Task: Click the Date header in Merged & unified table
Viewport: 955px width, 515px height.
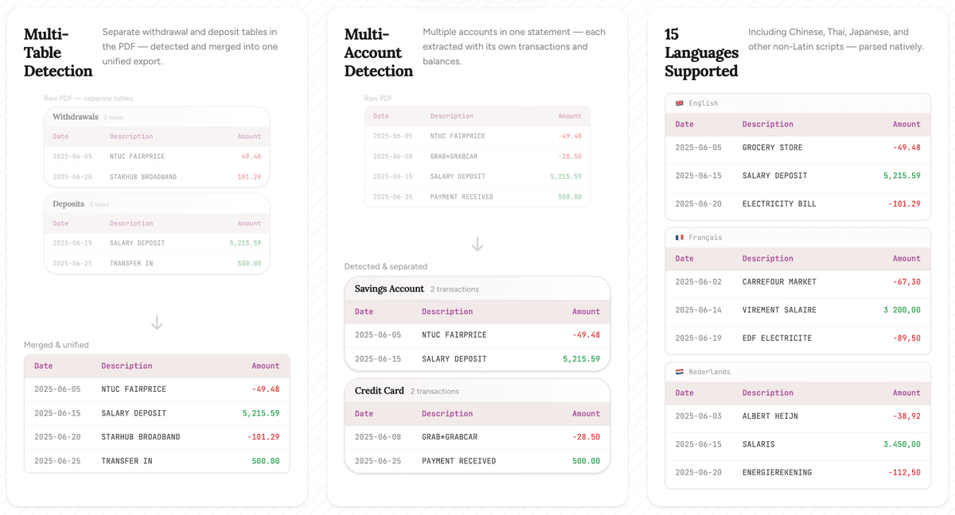Action: (44, 366)
